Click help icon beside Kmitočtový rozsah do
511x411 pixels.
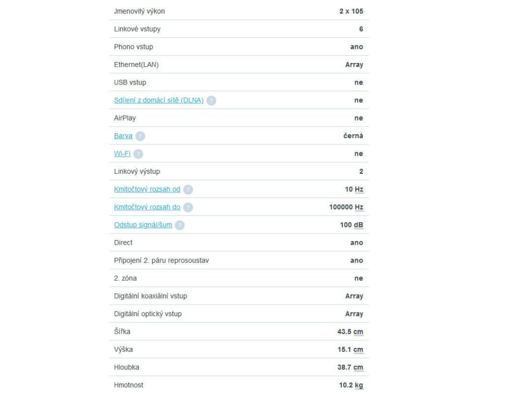(x=188, y=207)
